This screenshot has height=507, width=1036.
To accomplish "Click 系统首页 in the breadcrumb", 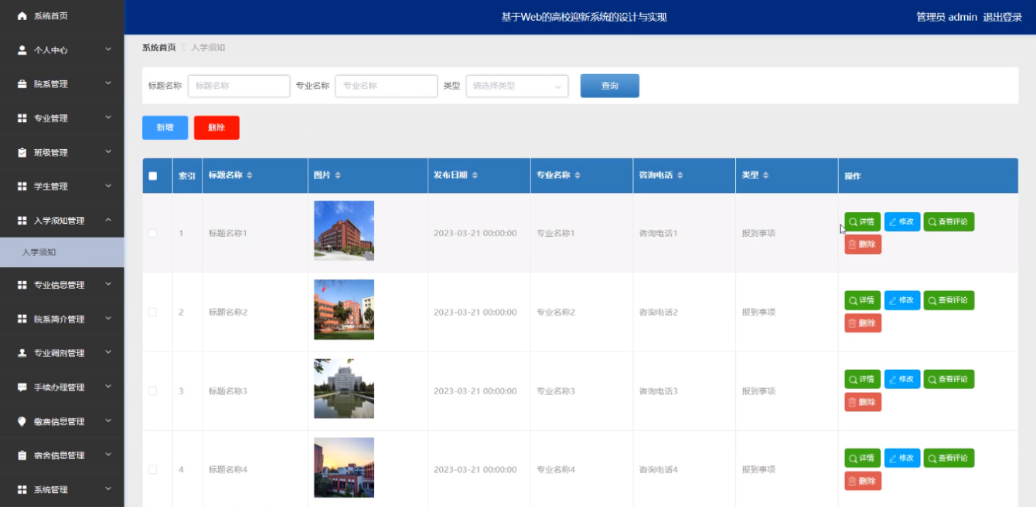I will pyautogui.click(x=158, y=48).
